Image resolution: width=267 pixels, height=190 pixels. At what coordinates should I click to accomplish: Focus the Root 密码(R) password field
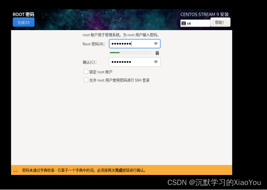pos(135,44)
